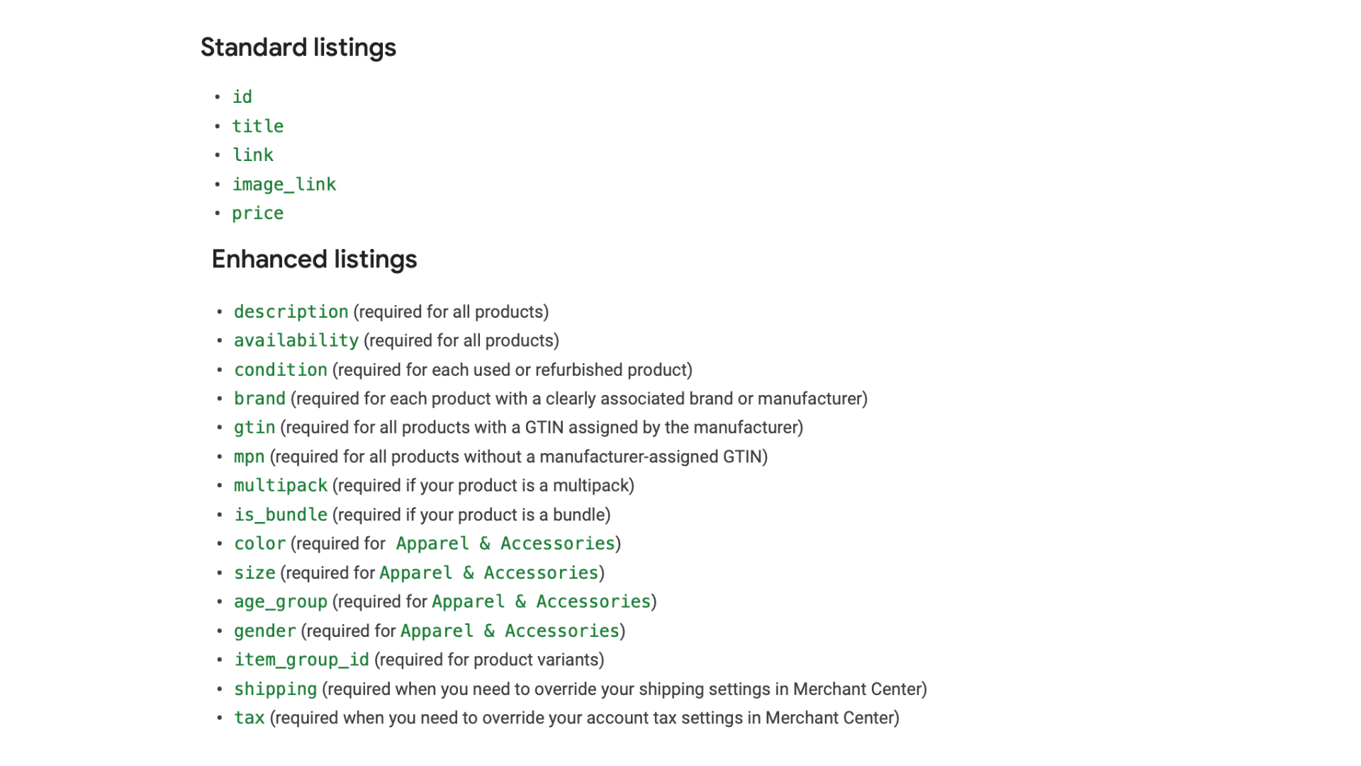Image resolution: width=1361 pixels, height=766 pixels.
Task: Click the 'Enhanced listings' heading
Action: 314,260
